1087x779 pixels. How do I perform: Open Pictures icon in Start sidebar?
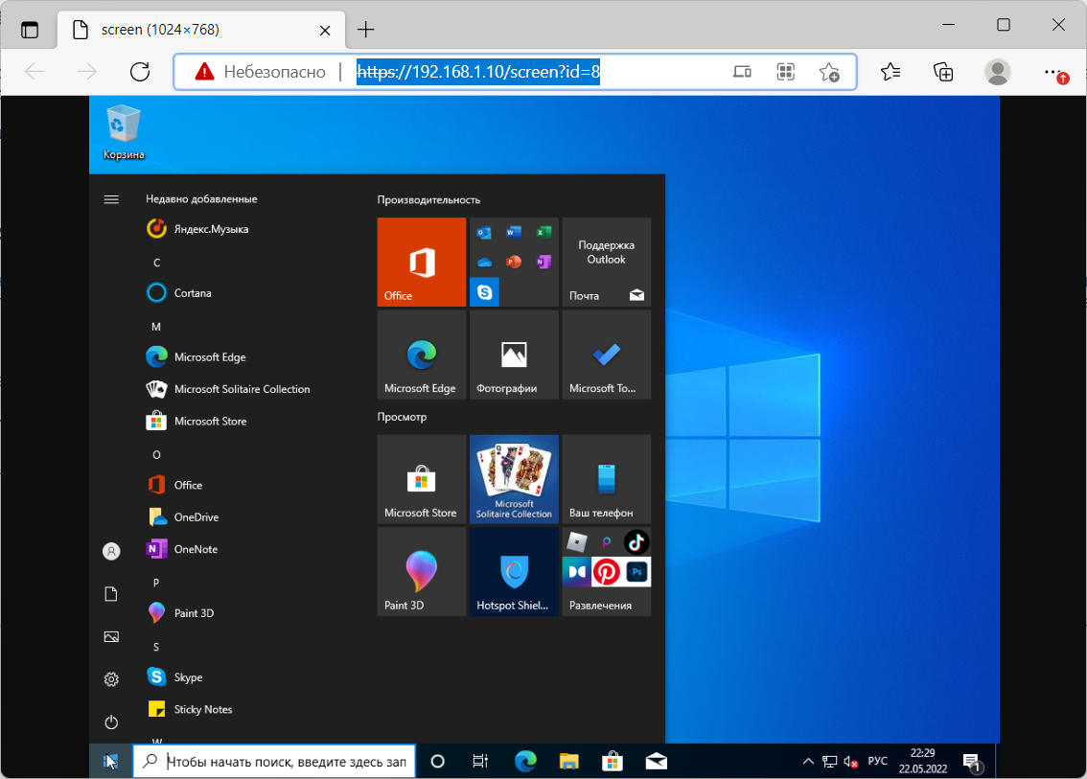pyautogui.click(x=111, y=637)
